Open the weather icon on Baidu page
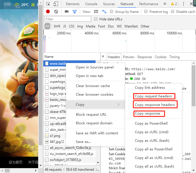 (x=17, y=5)
